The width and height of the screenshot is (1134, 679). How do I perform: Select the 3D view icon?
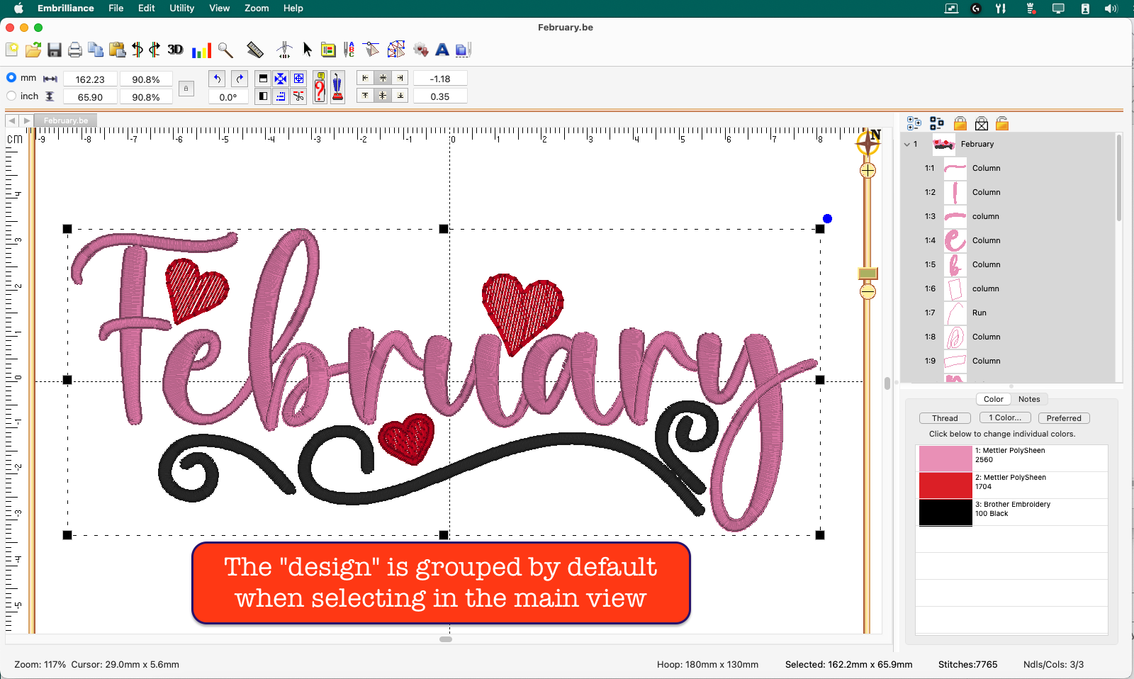tap(176, 50)
